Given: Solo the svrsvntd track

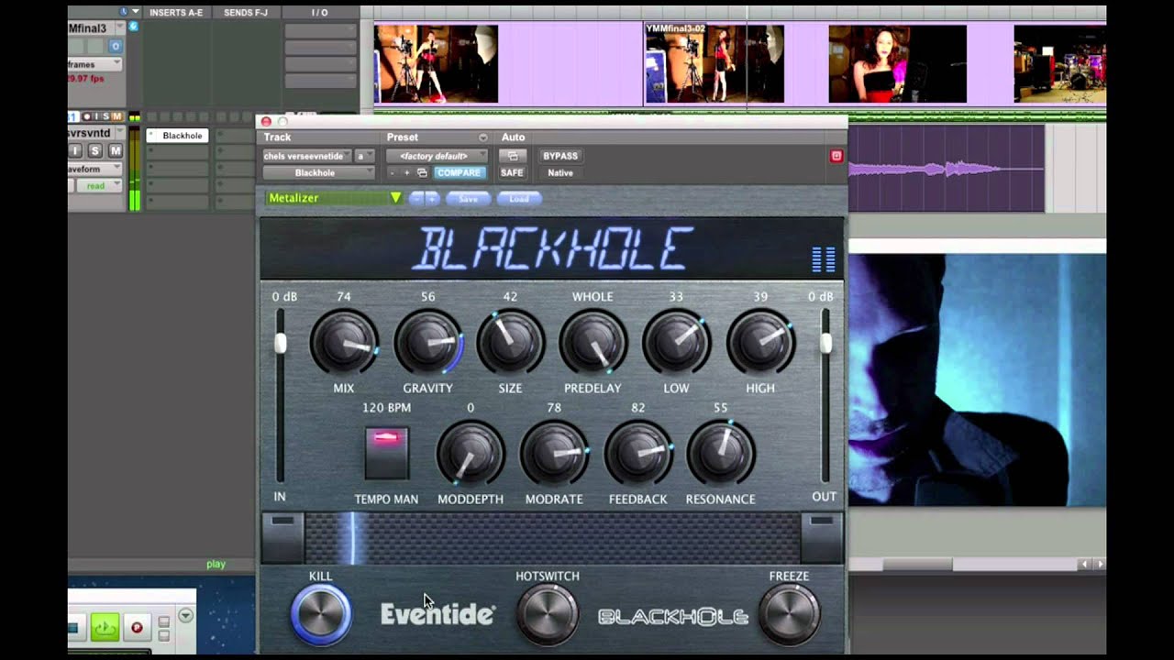Looking at the screenshot, I should [94, 150].
